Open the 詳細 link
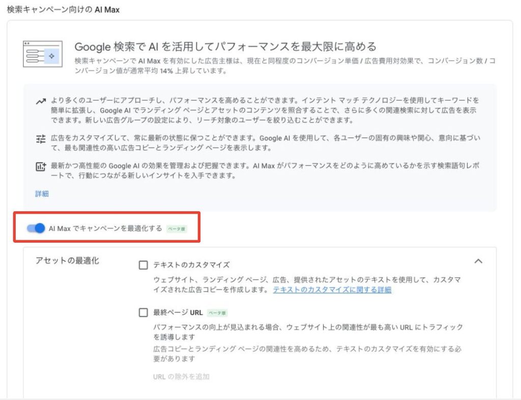 (42, 194)
